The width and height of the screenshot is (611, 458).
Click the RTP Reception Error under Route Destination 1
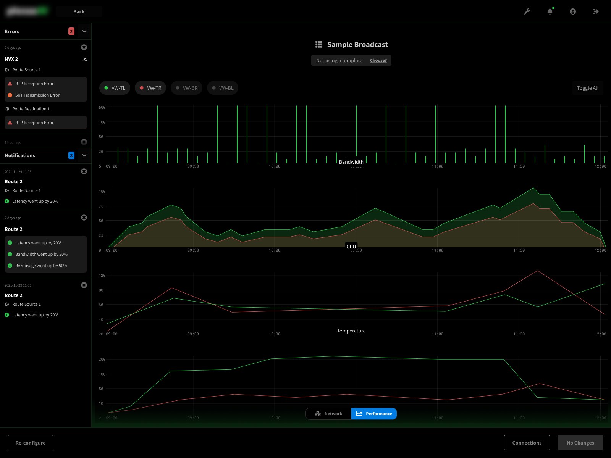[34, 123]
